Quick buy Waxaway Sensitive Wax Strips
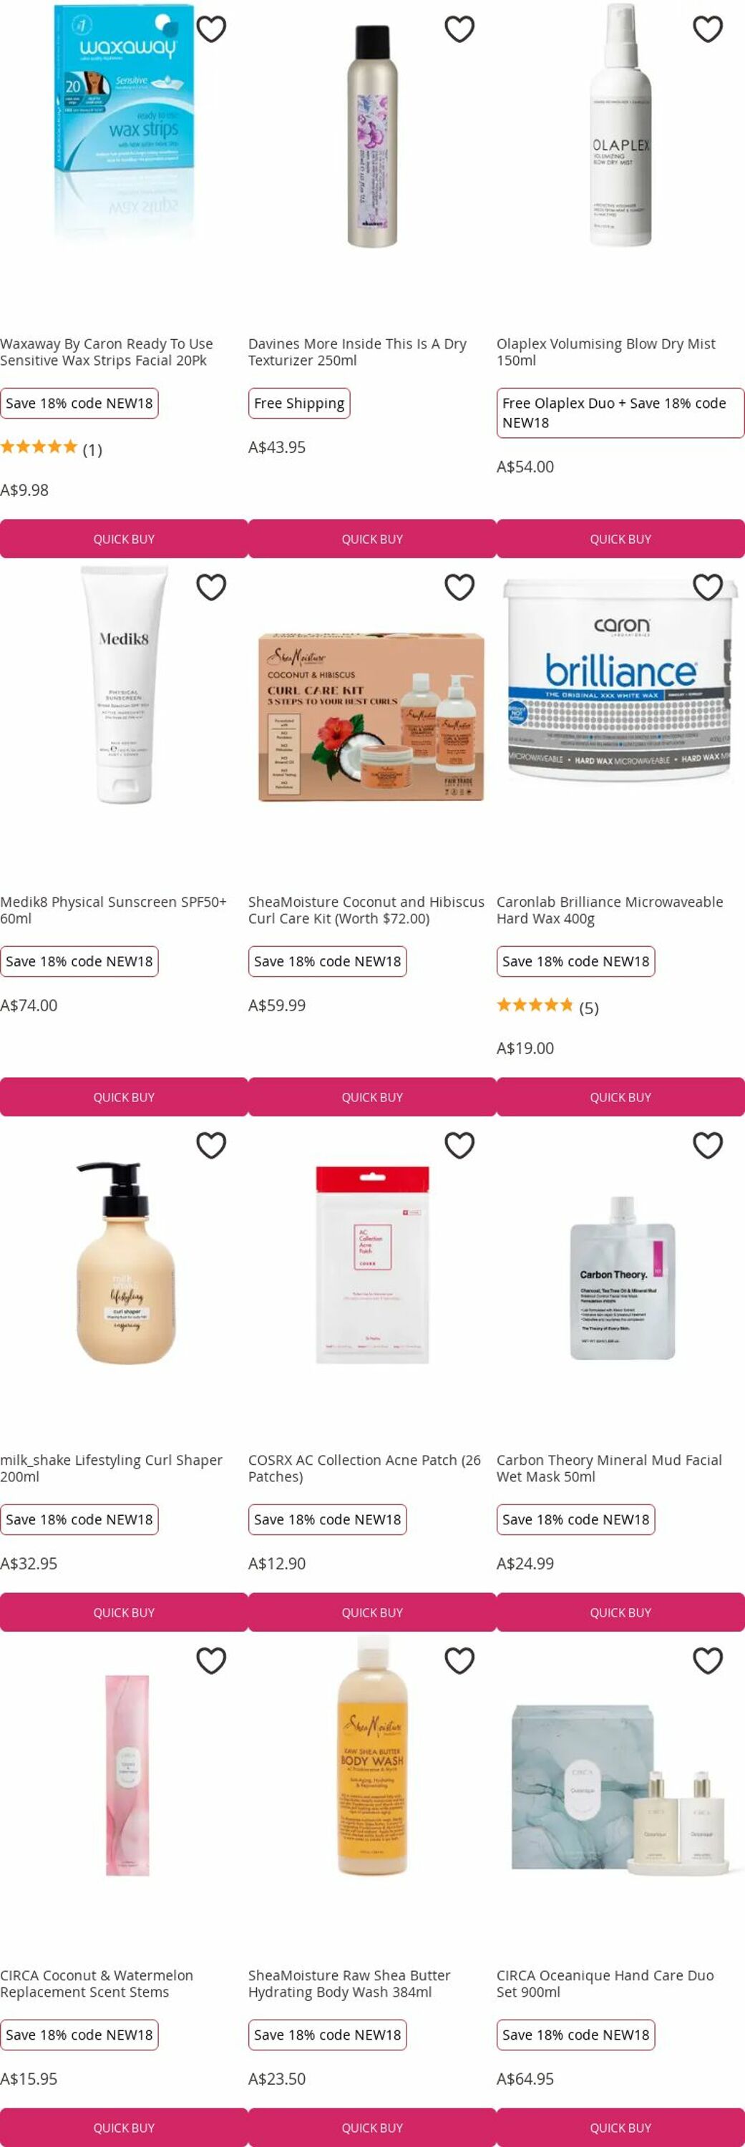Viewport: 745px width, 2147px height. coord(125,539)
